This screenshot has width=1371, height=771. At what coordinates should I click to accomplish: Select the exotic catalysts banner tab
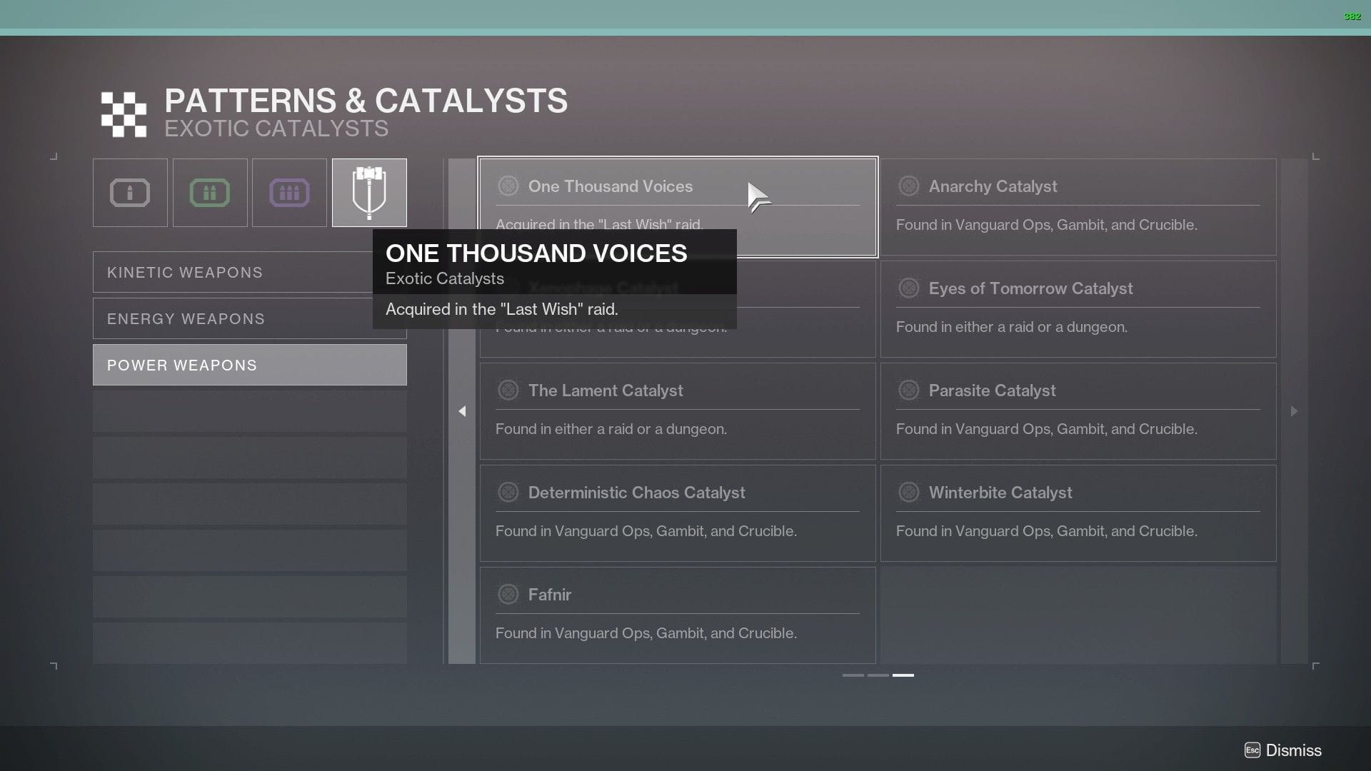[369, 193]
